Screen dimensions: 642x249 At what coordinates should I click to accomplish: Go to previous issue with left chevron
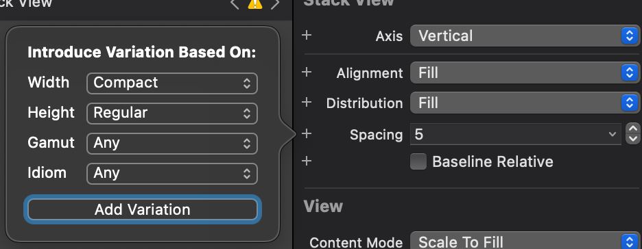coord(235,3)
